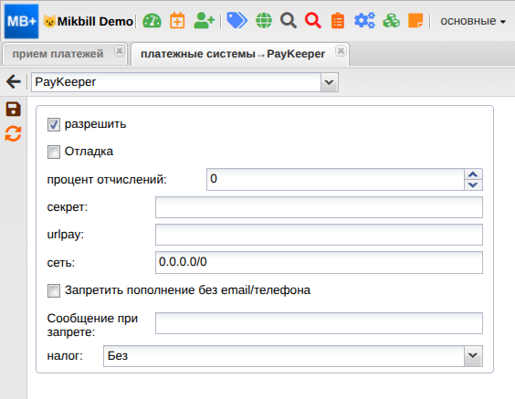The width and height of the screenshot is (515, 399).
Task: Close the прием платежей tab
Action: click(120, 51)
